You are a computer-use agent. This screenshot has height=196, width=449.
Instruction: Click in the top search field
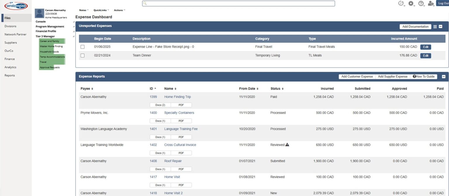(x=239, y=3)
